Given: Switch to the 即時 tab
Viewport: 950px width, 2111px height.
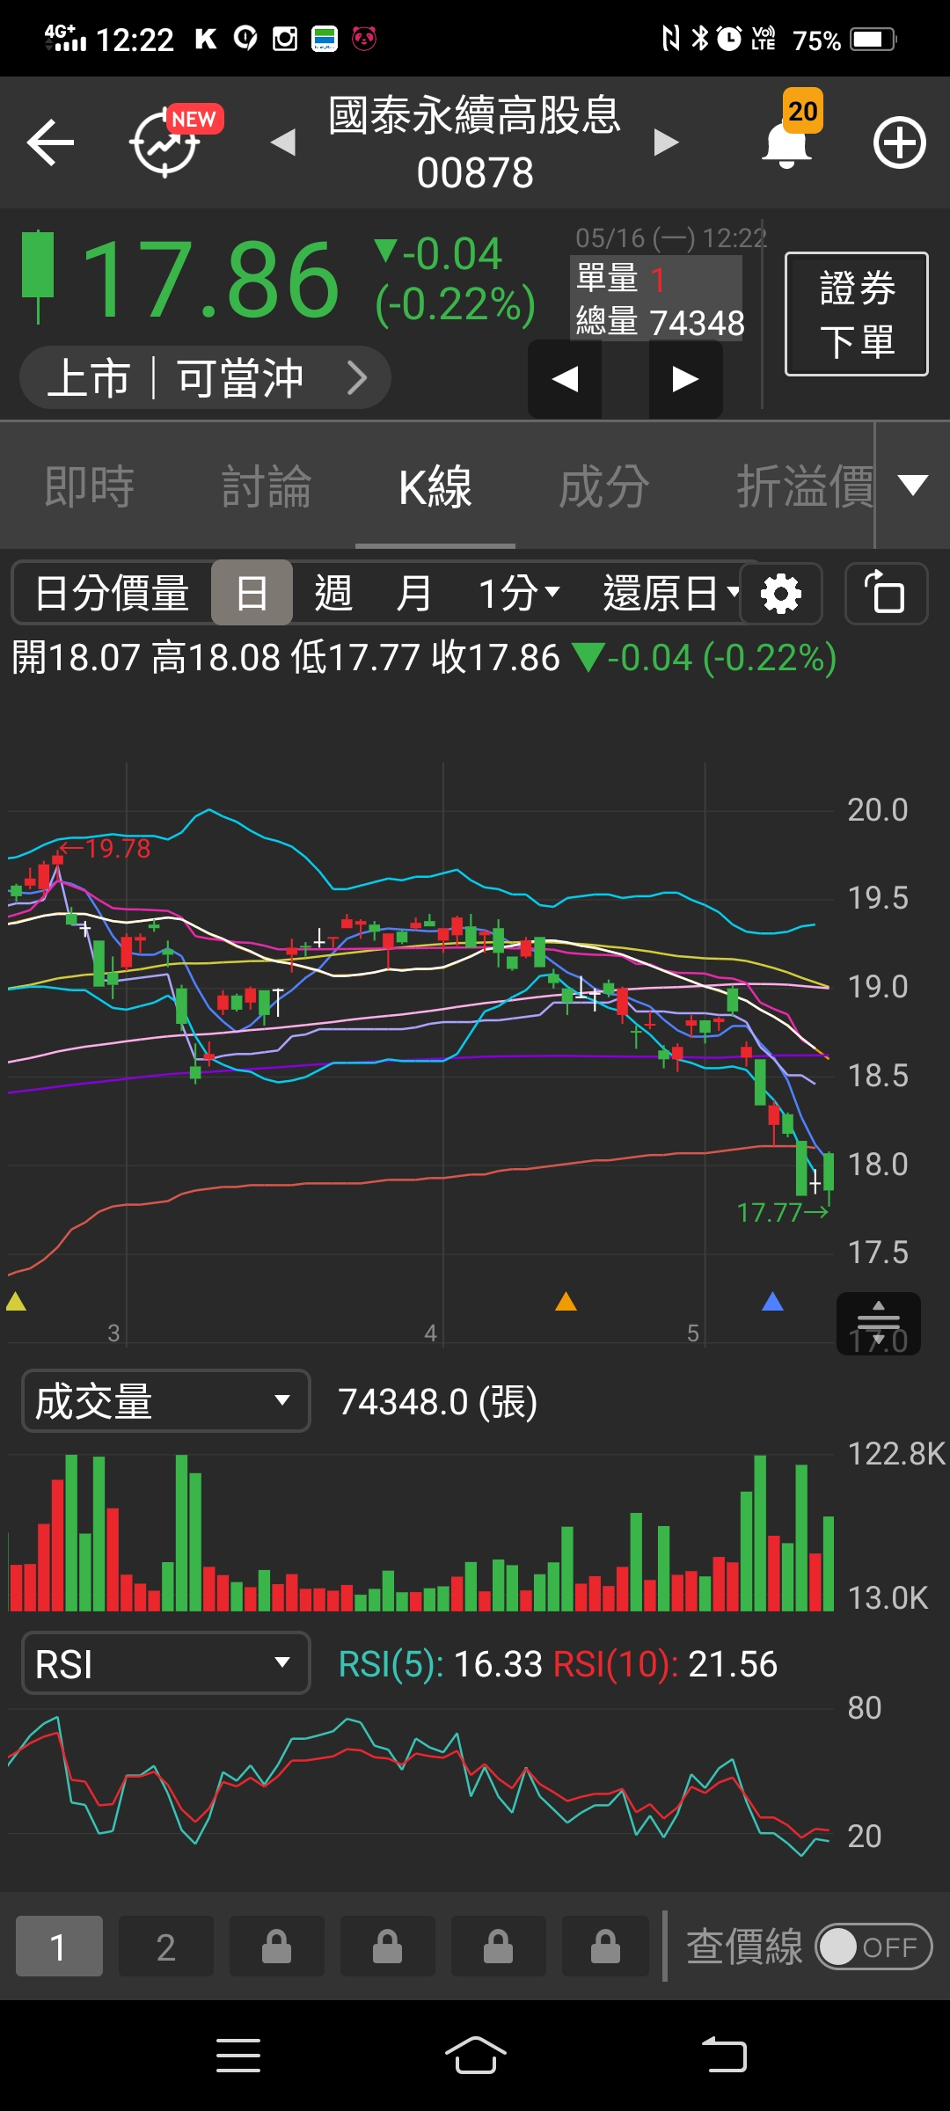Looking at the screenshot, I should click(89, 486).
